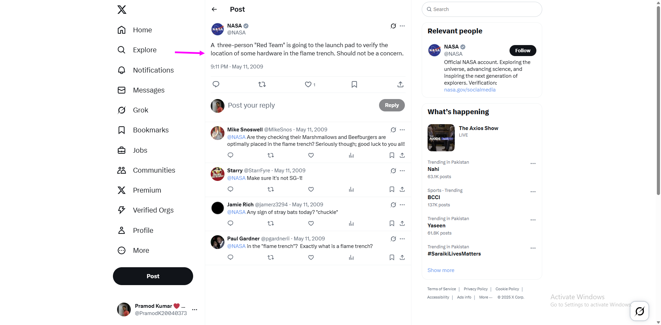661x325 pixels.
Task: Repost the NASA post
Action: coord(262,84)
